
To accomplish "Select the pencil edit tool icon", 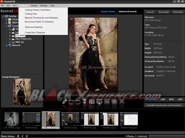I will tap(65, 102).
